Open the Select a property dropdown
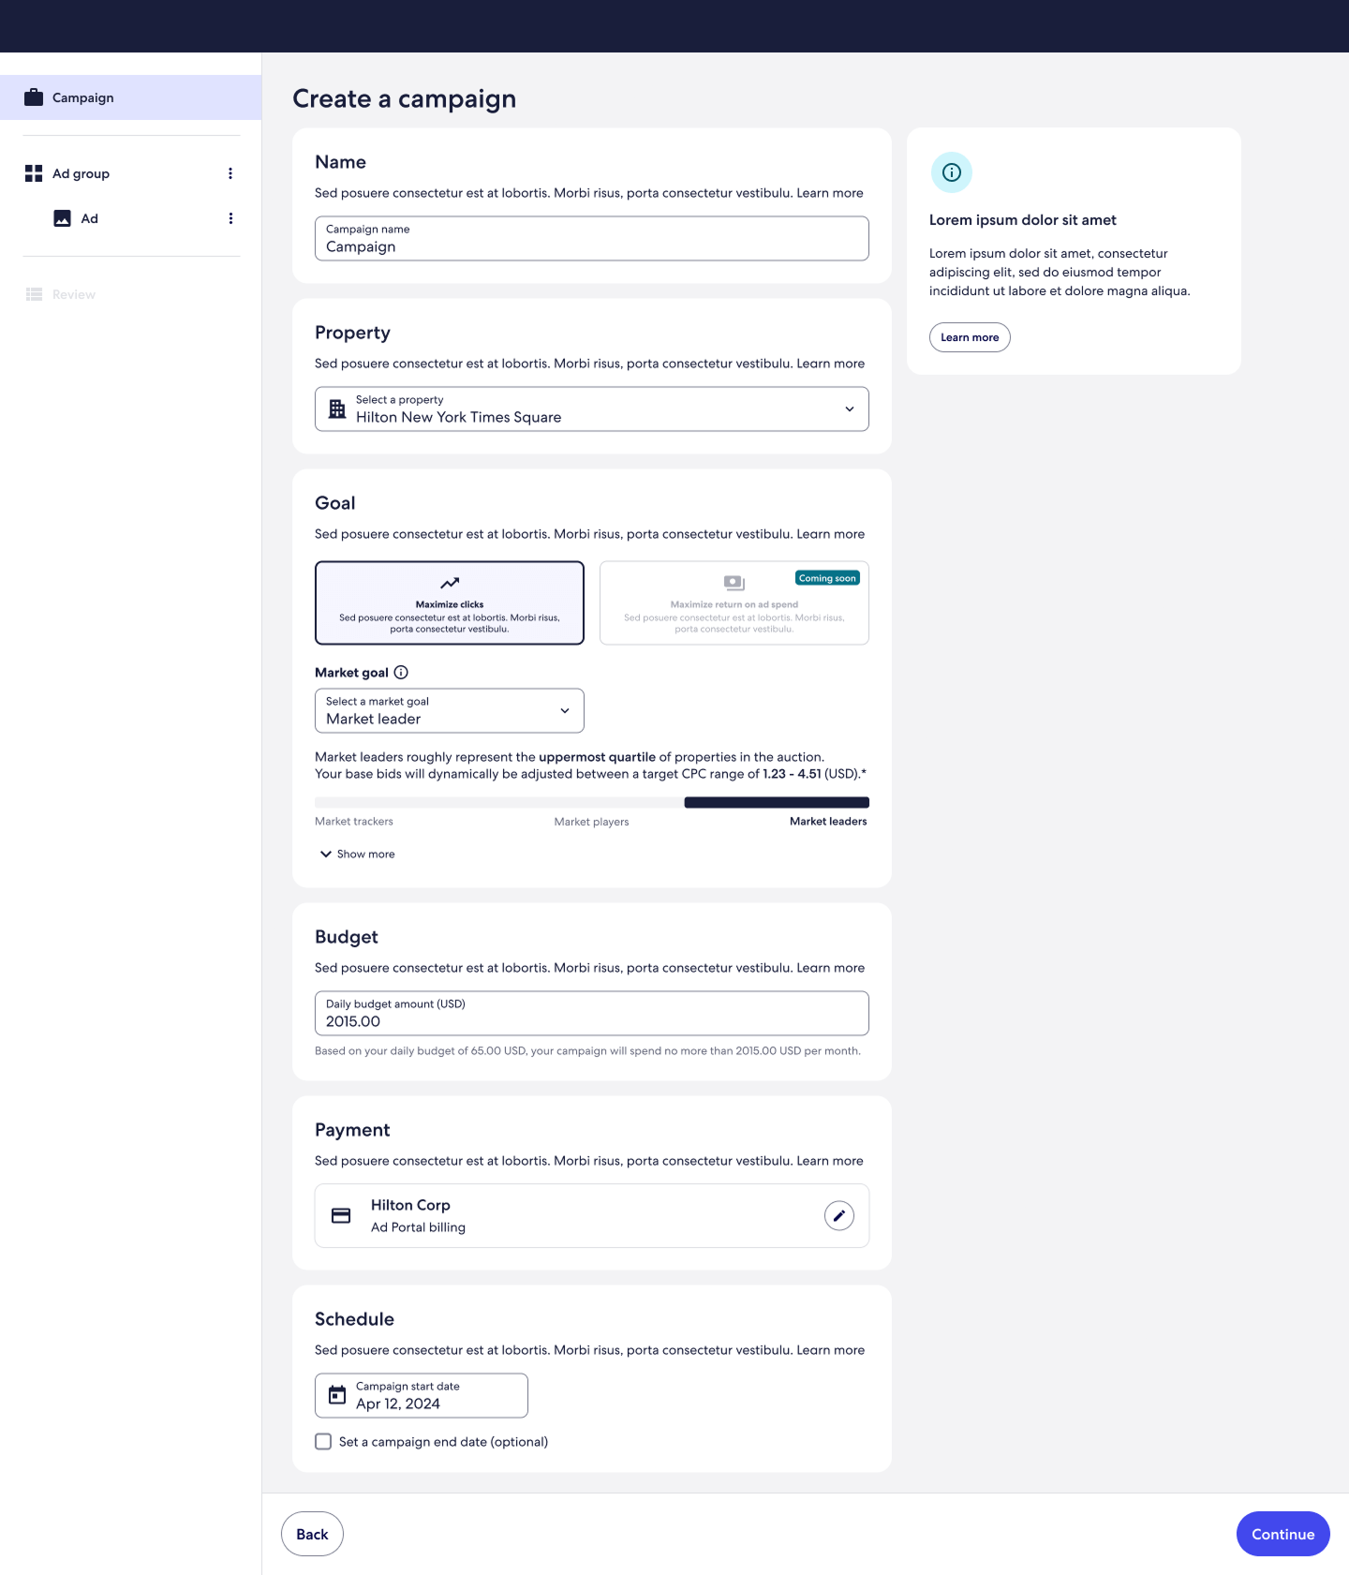Viewport: 1349px width, 1575px height. [591, 409]
